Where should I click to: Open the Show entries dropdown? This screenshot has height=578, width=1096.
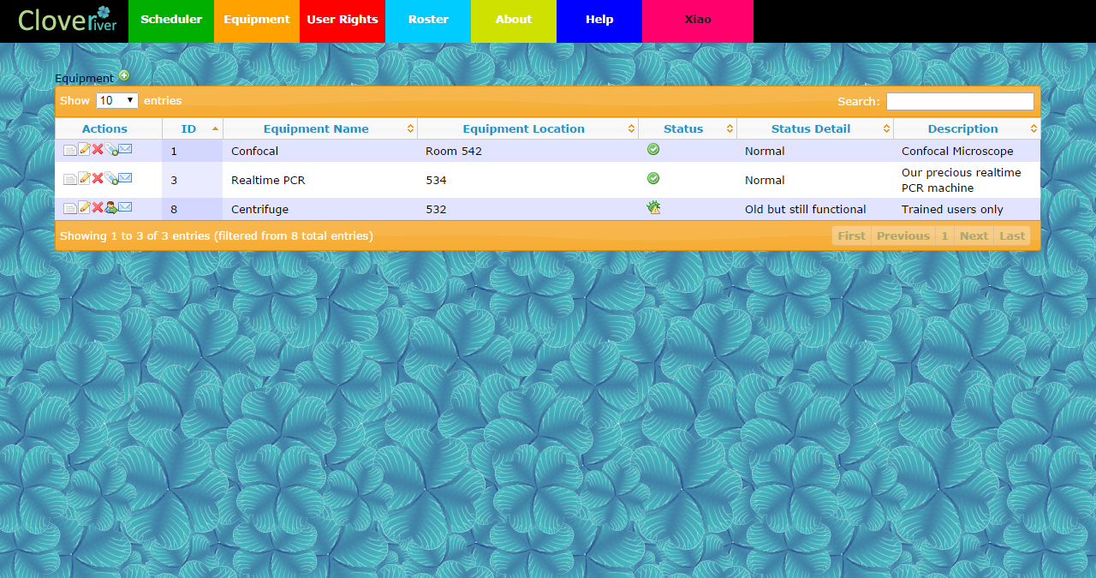point(116,100)
